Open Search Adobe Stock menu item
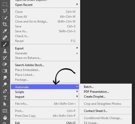Viewport: 135px width, 124px height. [x=30, y=65]
